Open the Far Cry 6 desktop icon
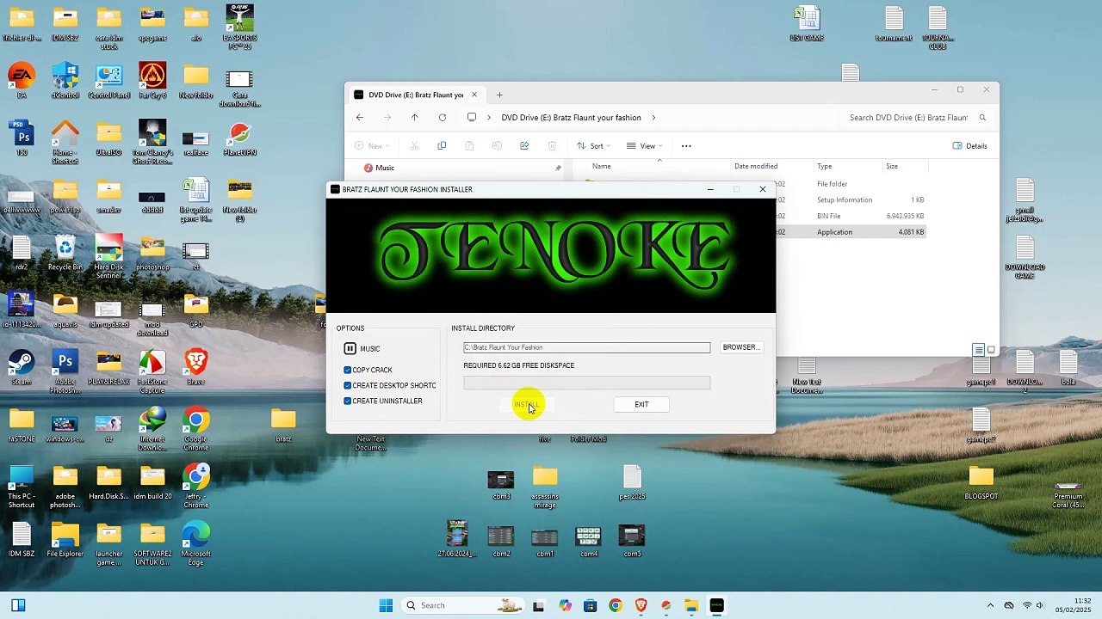The image size is (1102, 619). [x=152, y=81]
